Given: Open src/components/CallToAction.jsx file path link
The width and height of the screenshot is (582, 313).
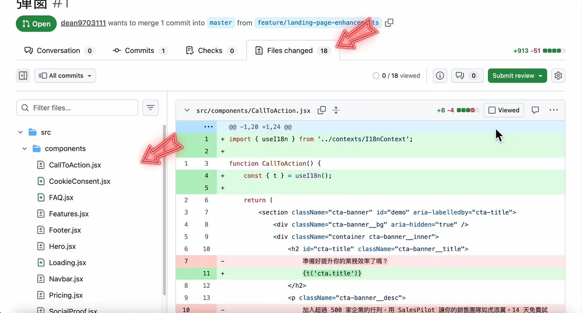Looking at the screenshot, I should 253,111.
